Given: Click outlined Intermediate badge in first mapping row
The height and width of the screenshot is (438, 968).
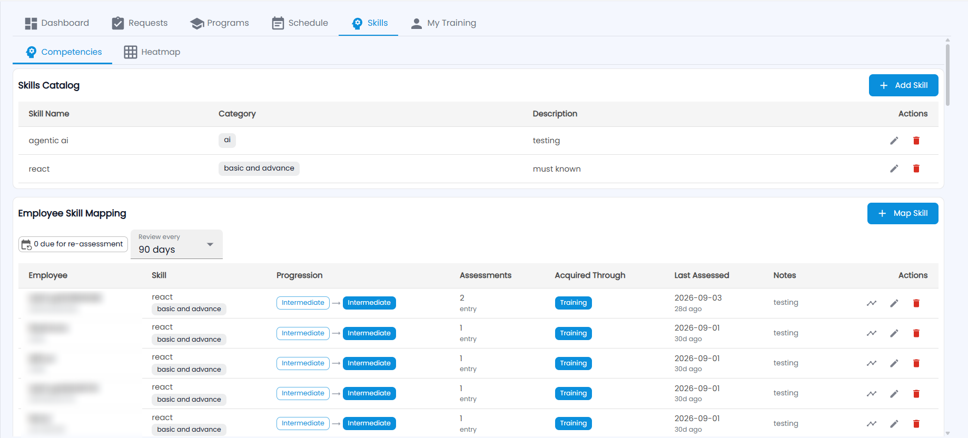Looking at the screenshot, I should pos(303,303).
